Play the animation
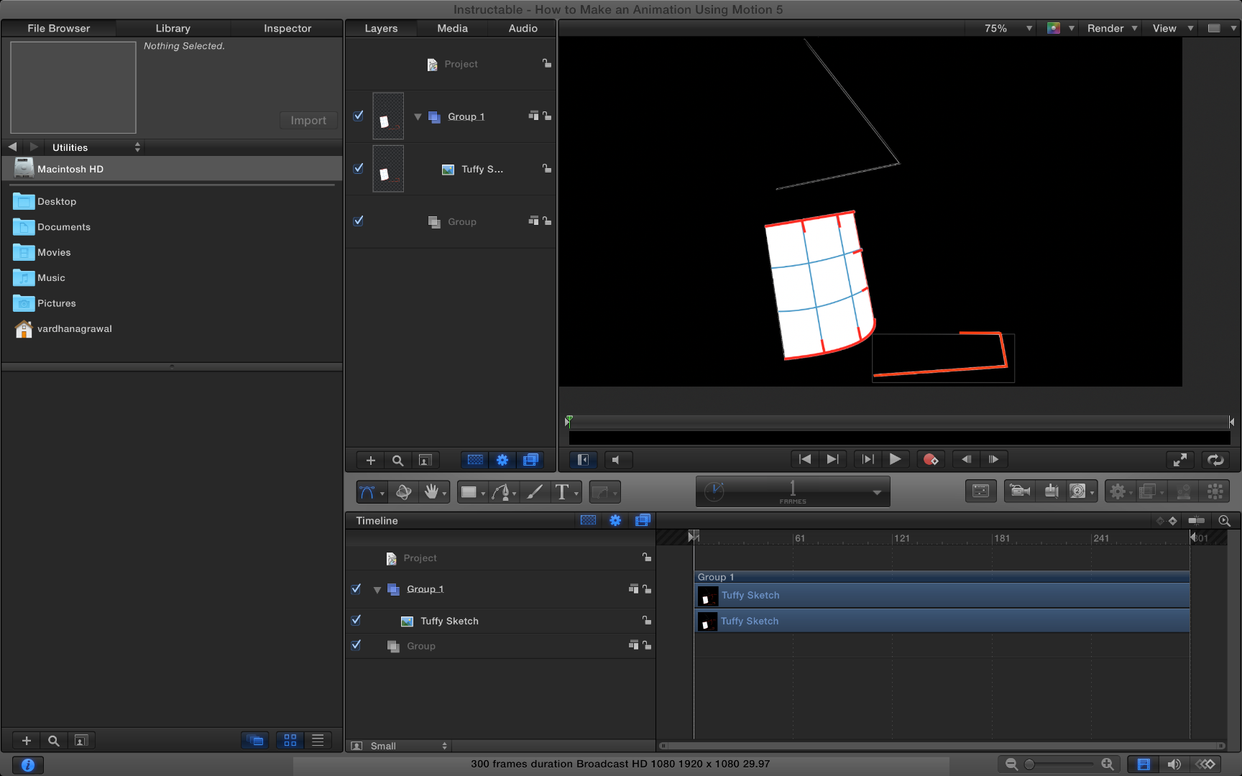The image size is (1242, 776). (895, 459)
